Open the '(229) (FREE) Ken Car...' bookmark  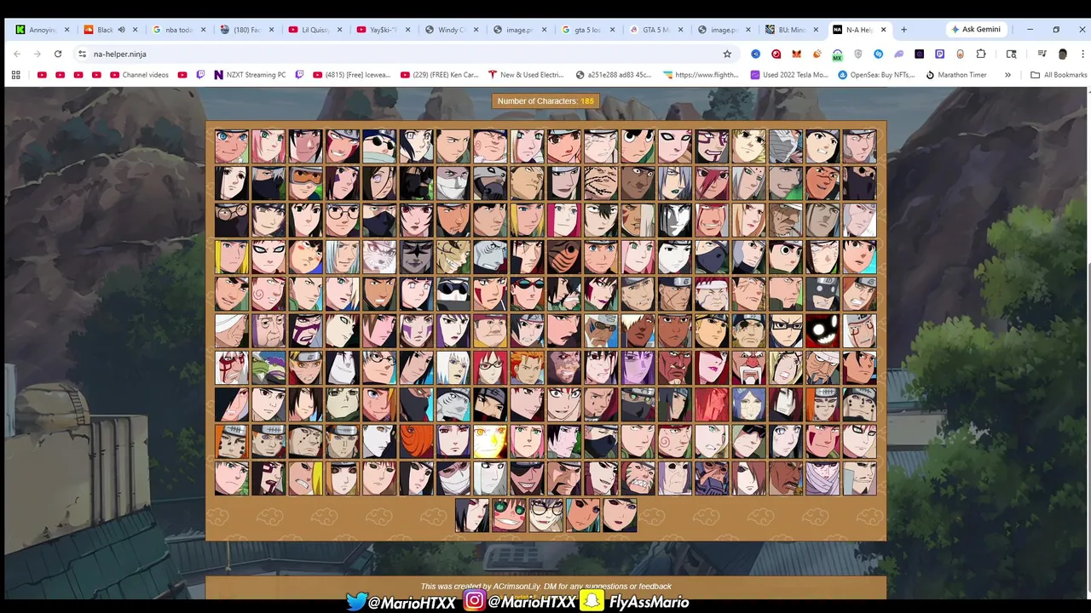(440, 75)
